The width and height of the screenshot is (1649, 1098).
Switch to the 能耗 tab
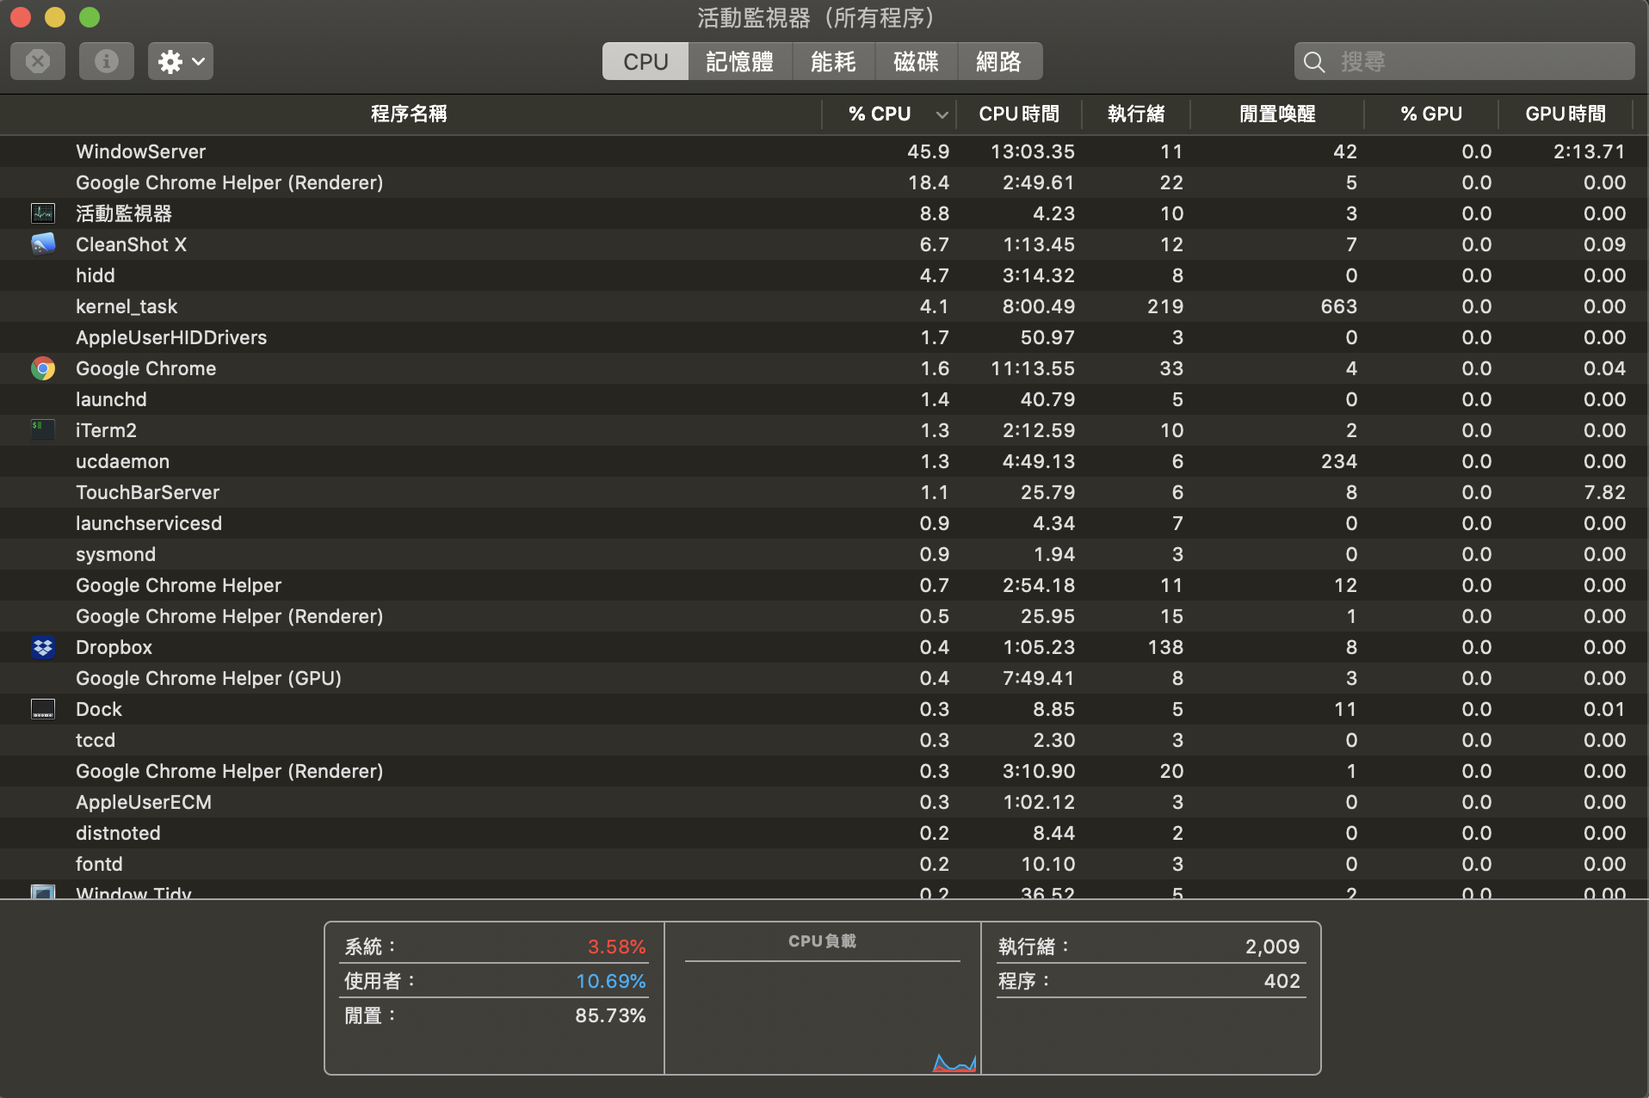[x=833, y=61]
